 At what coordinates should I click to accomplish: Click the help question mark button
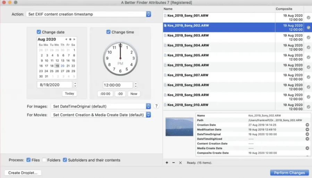(157, 106)
